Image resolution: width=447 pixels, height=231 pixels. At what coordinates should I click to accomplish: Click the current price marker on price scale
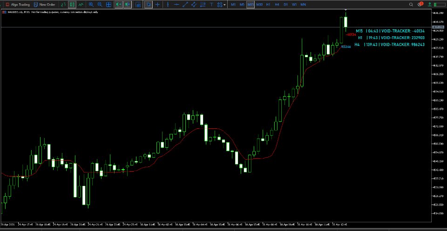[x=439, y=27]
